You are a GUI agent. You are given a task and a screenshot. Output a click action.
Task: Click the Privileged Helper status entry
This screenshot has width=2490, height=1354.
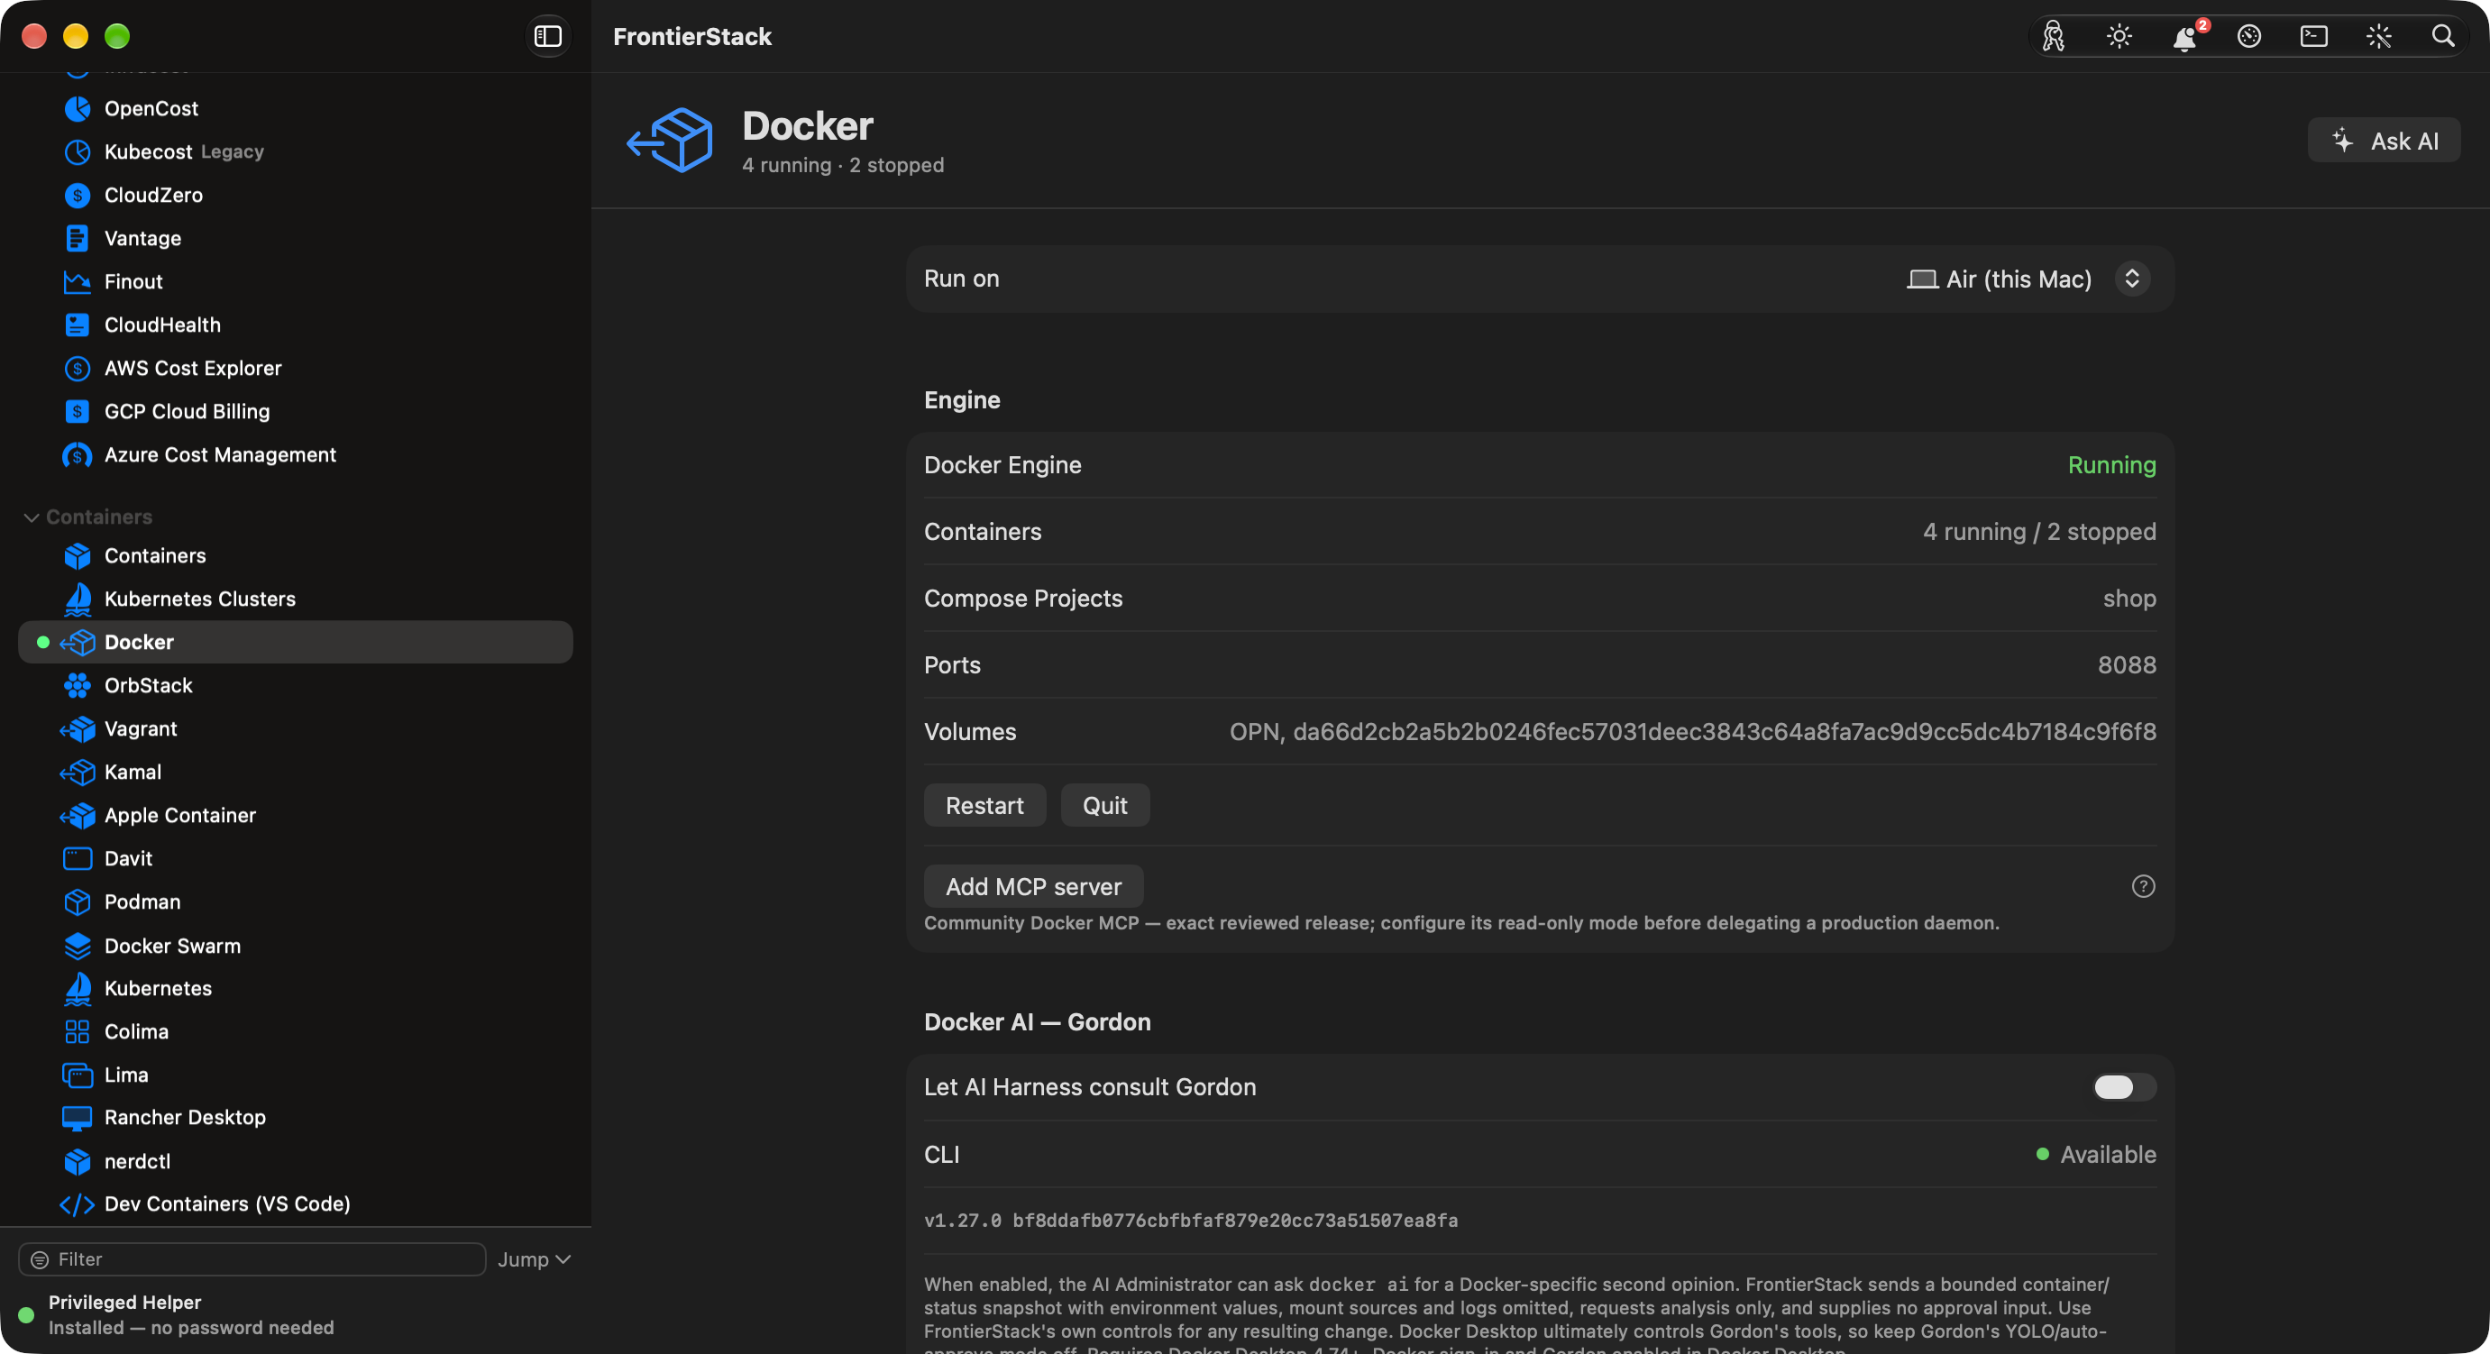click(177, 1314)
